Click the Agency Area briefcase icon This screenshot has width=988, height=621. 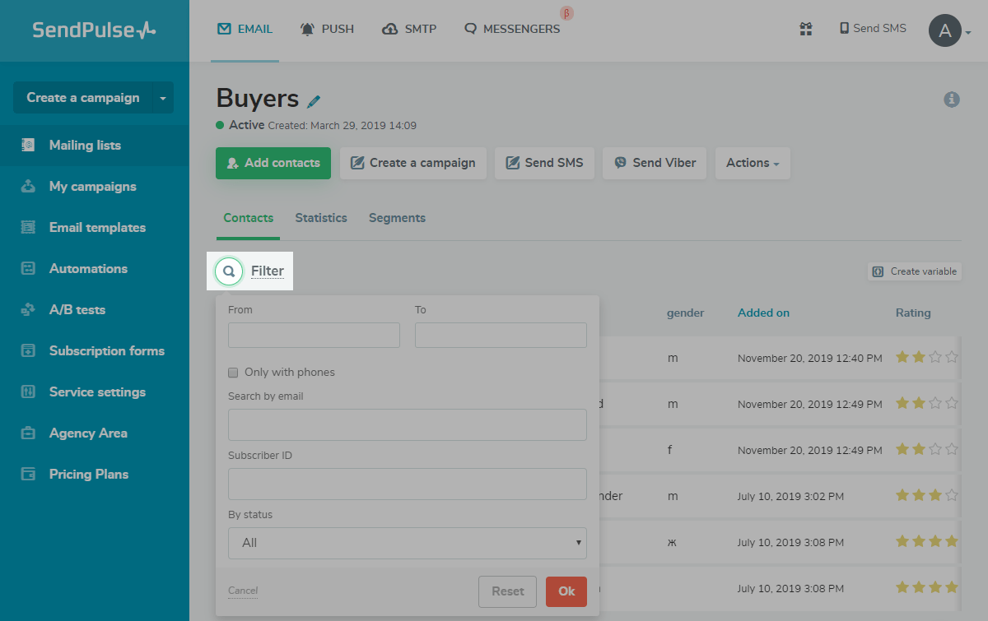click(28, 433)
